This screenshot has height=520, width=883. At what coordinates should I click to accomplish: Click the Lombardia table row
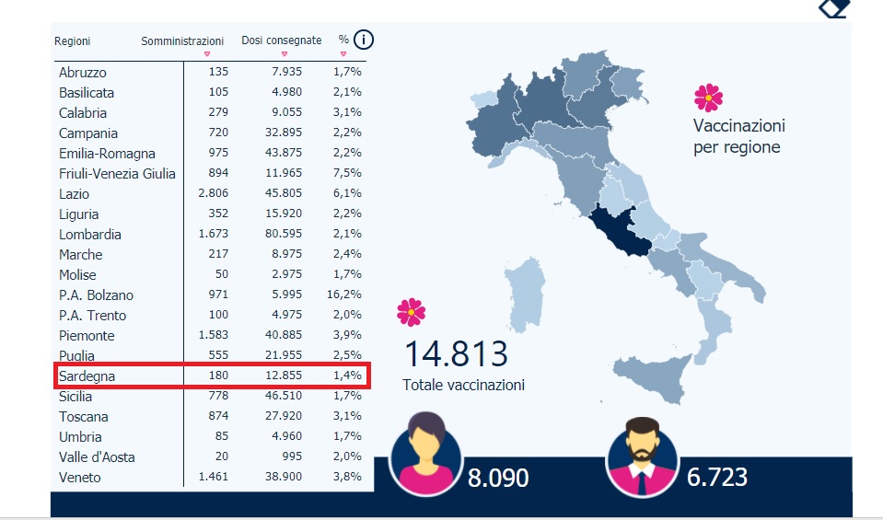point(210,234)
